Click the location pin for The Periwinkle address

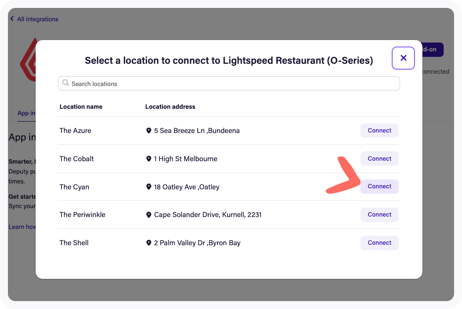(x=149, y=215)
